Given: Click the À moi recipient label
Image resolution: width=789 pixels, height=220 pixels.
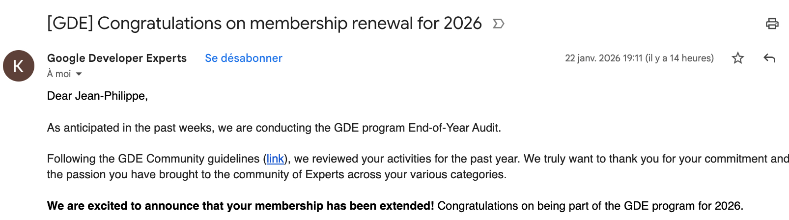Looking at the screenshot, I should pyautogui.click(x=59, y=74).
